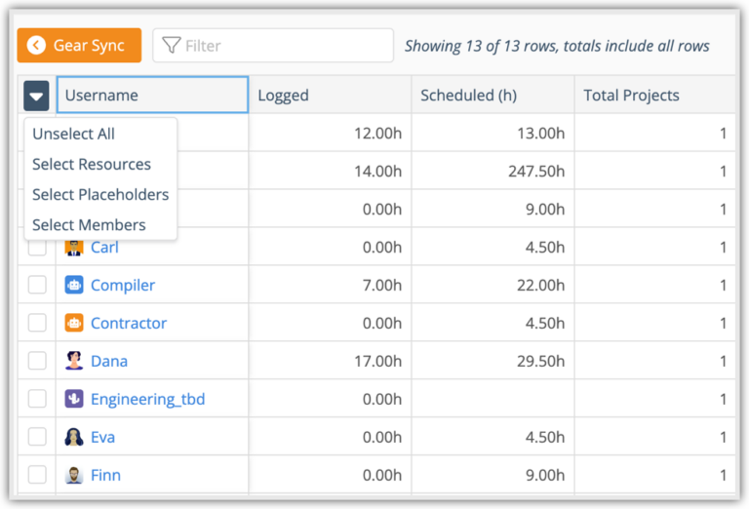This screenshot has height=509, width=749.
Task: Select the Dana row checkbox
Action: (37, 362)
